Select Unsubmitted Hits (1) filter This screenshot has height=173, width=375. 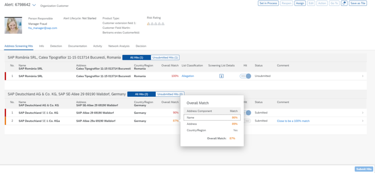point(165,57)
